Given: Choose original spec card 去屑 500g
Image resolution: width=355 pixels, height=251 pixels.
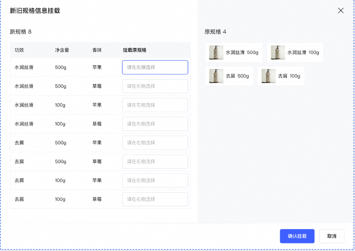Looking at the screenshot, I should (x=229, y=76).
